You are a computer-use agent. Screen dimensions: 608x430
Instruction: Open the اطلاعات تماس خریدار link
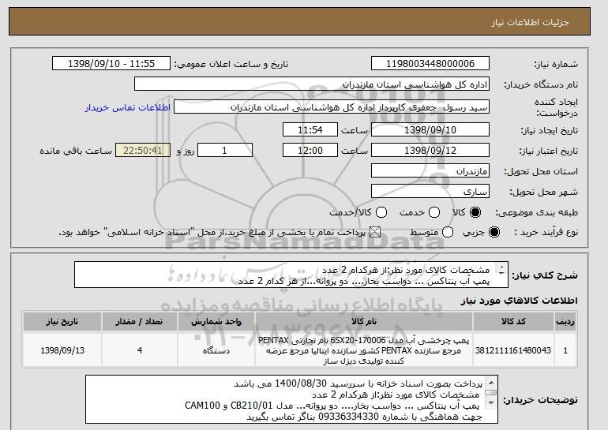[128, 107]
